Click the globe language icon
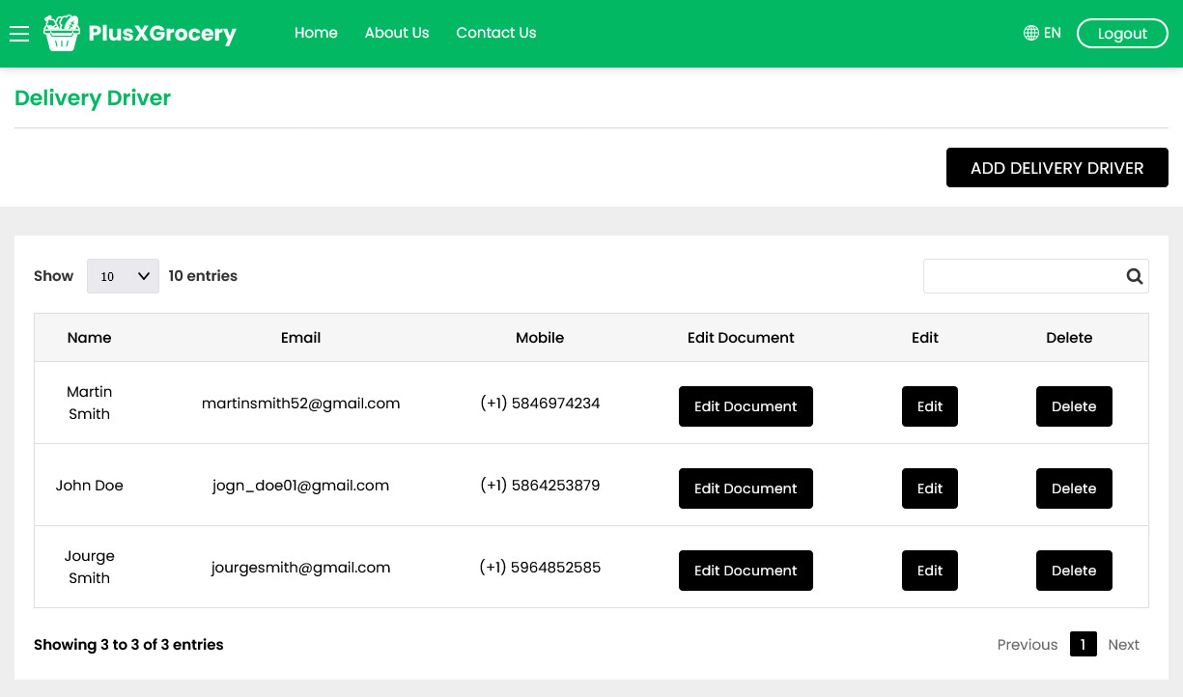 point(1030,33)
